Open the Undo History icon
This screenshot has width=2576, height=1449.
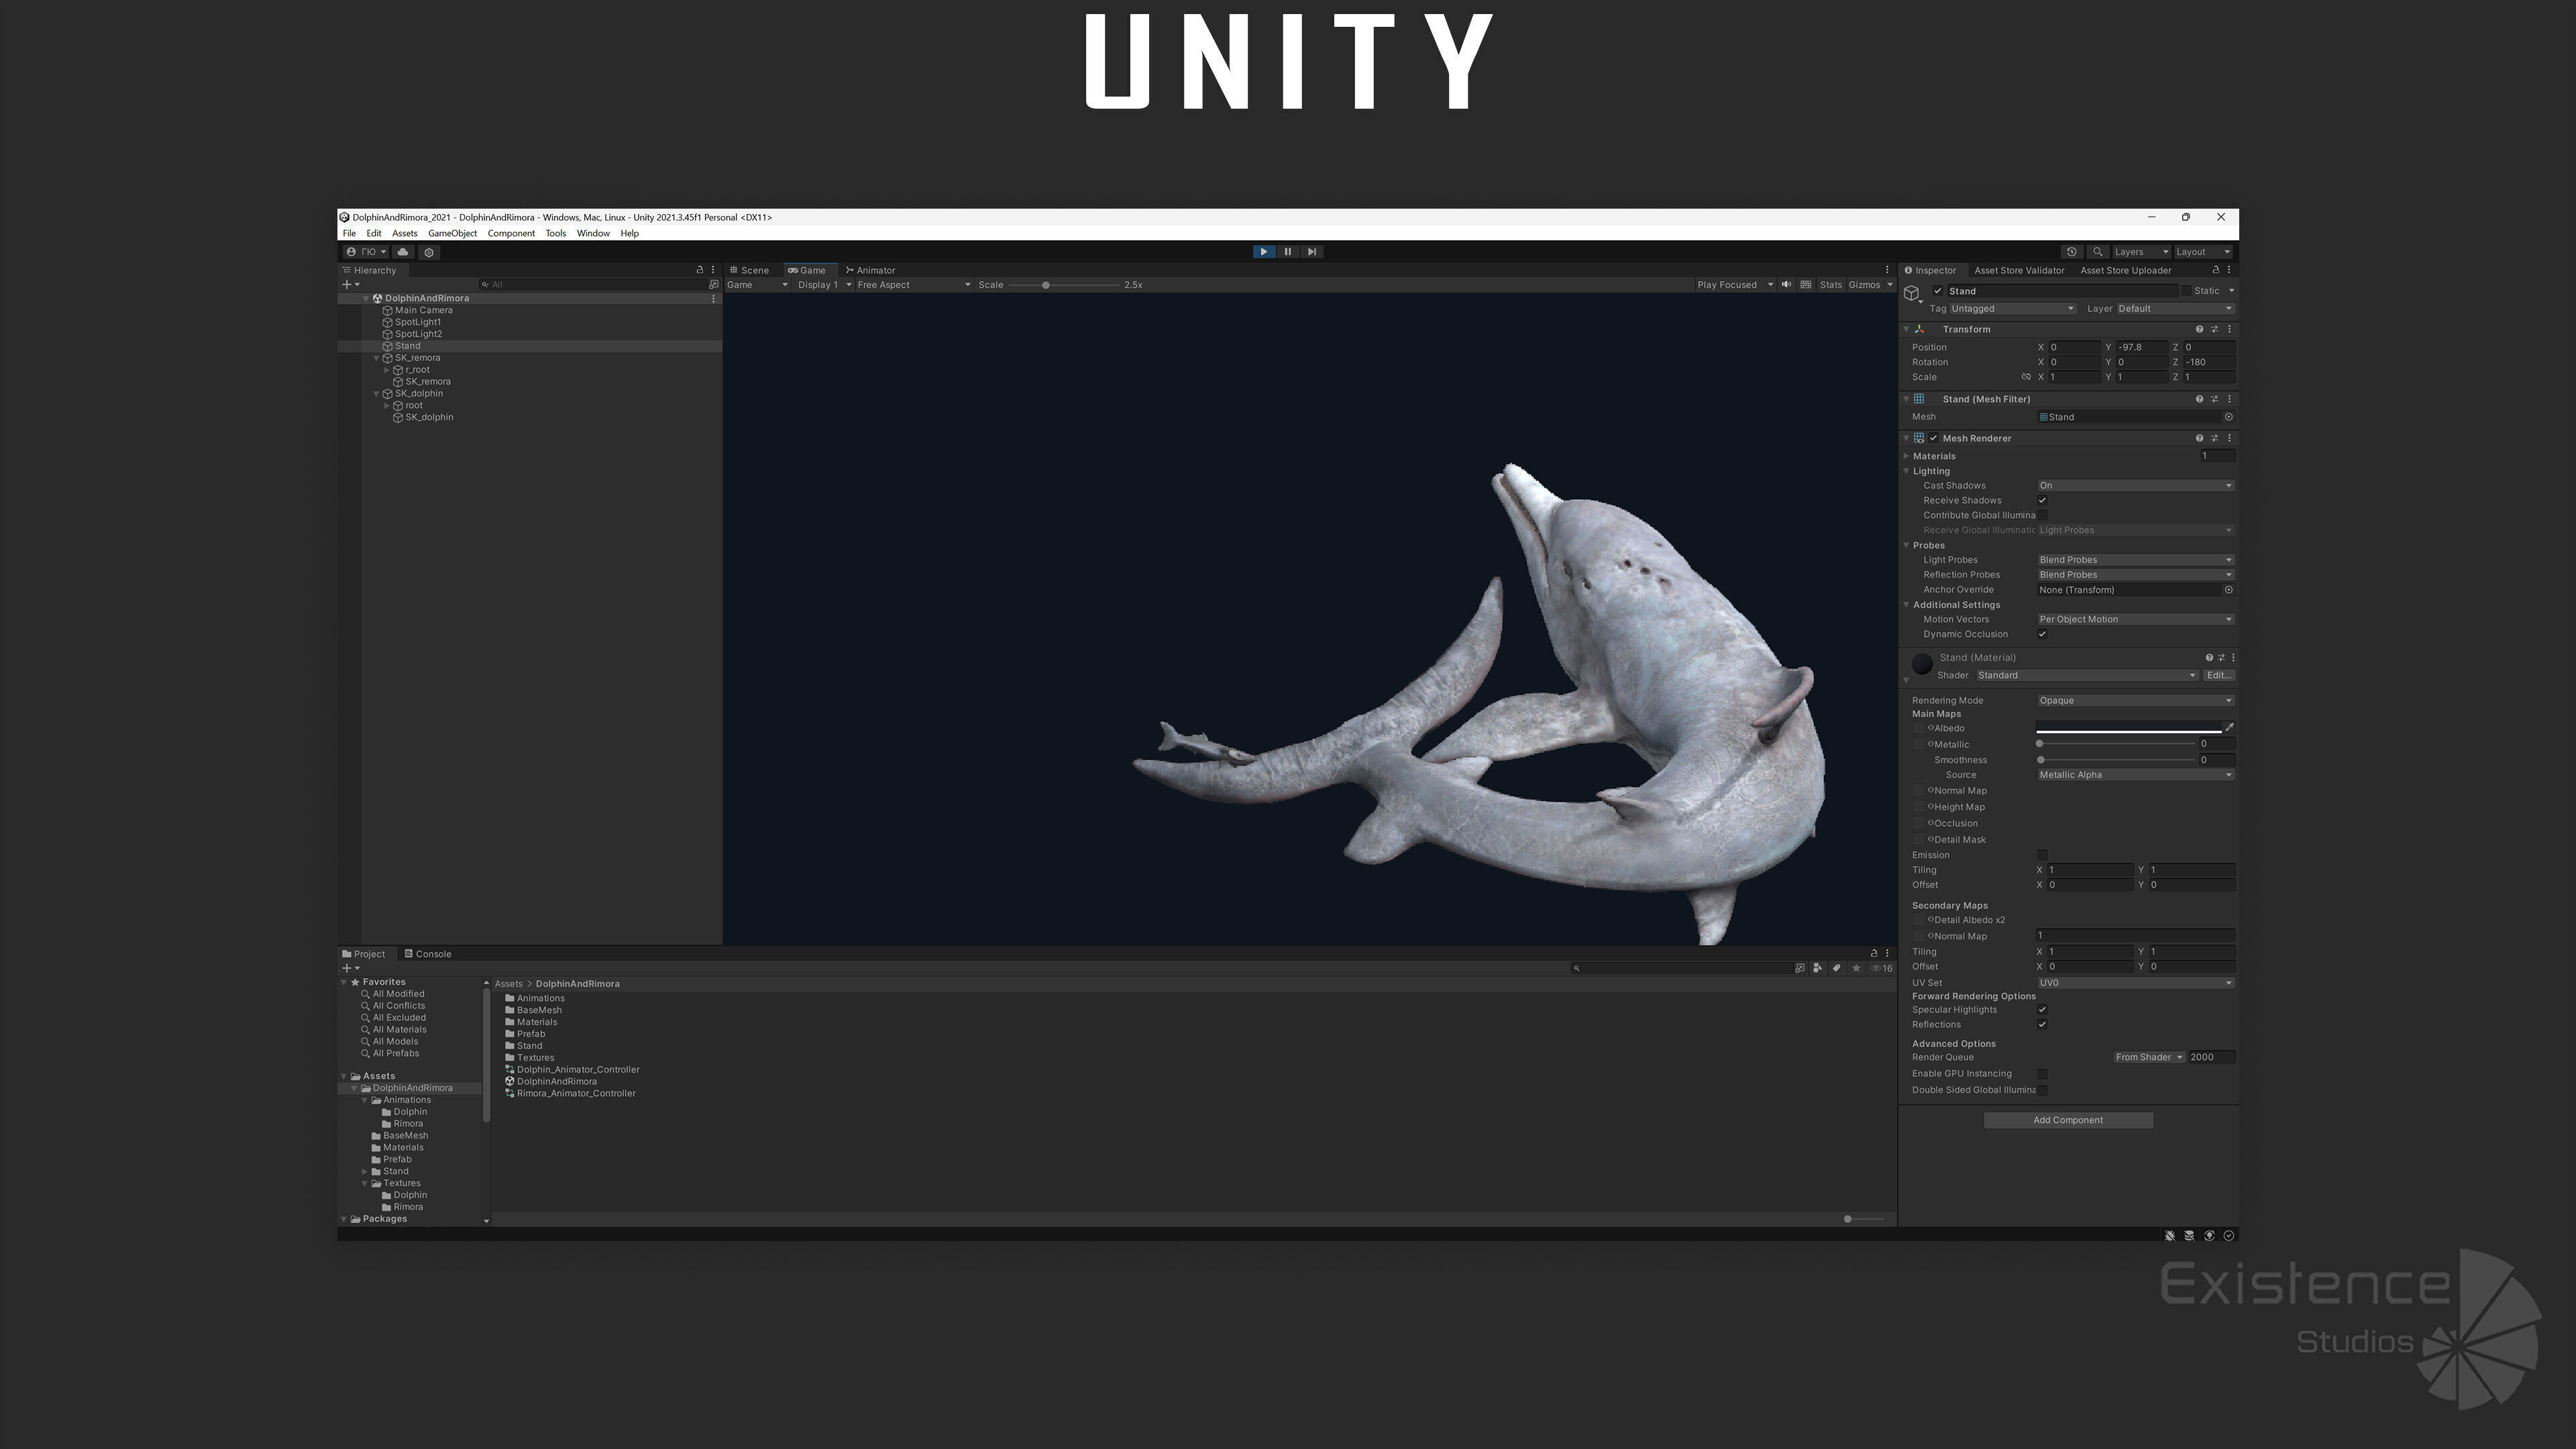tap(2072, 252)
